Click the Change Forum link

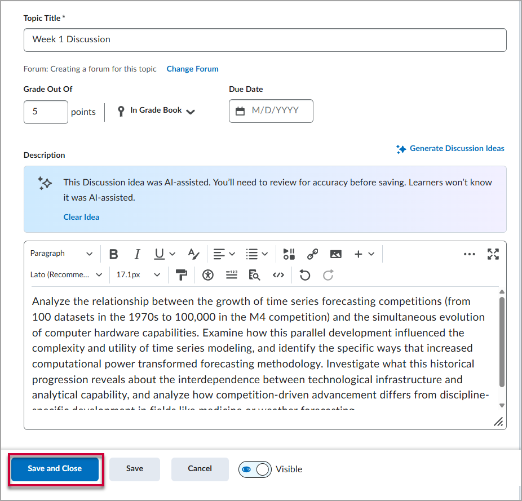pyautogui.click(x=192, y=69)
